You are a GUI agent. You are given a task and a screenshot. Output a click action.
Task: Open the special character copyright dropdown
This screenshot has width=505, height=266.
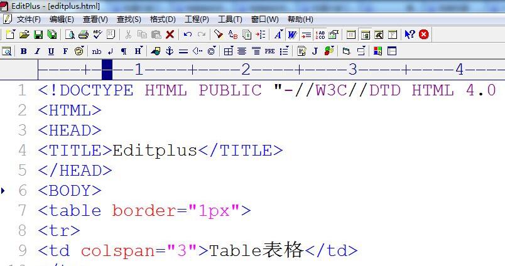(x=212, y=51)
